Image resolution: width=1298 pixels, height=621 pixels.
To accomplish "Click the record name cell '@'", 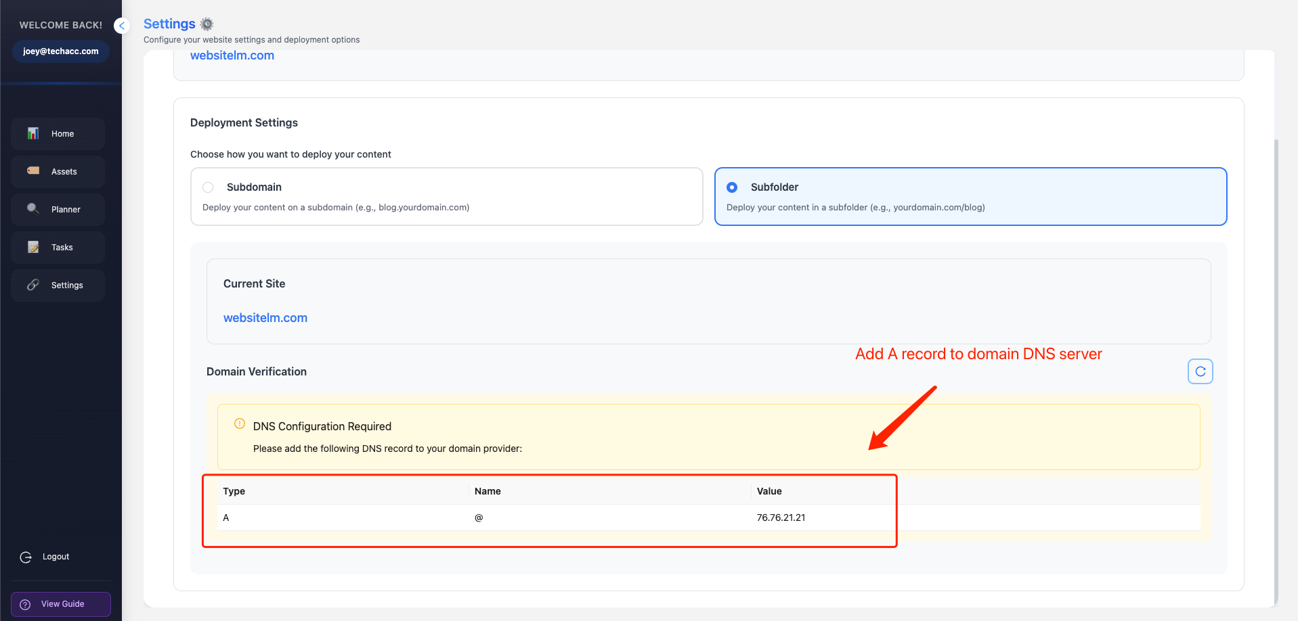I will 479,517.
